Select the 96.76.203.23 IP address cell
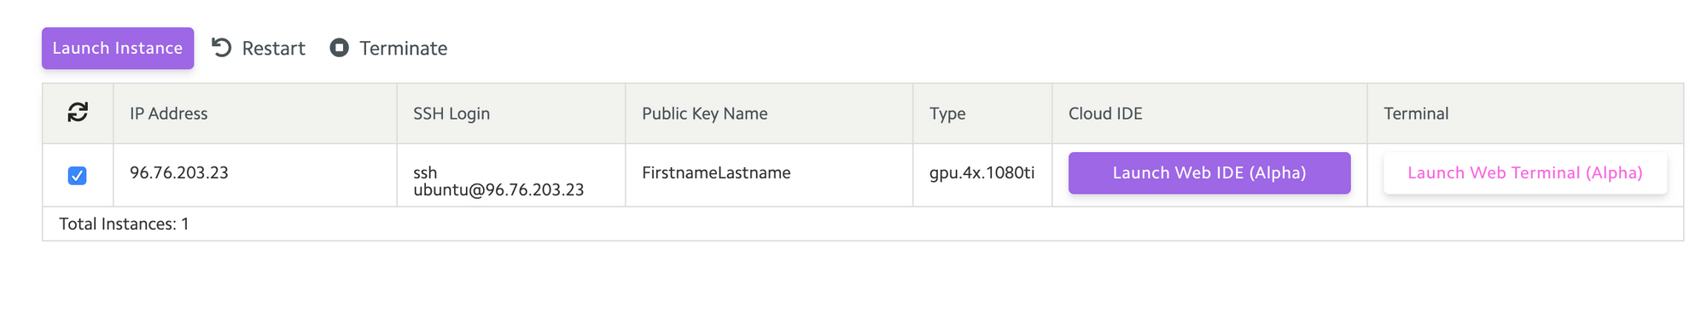The width and height of the screenshot is (1707, 309). pyautogui.click(x=179, y=172)
